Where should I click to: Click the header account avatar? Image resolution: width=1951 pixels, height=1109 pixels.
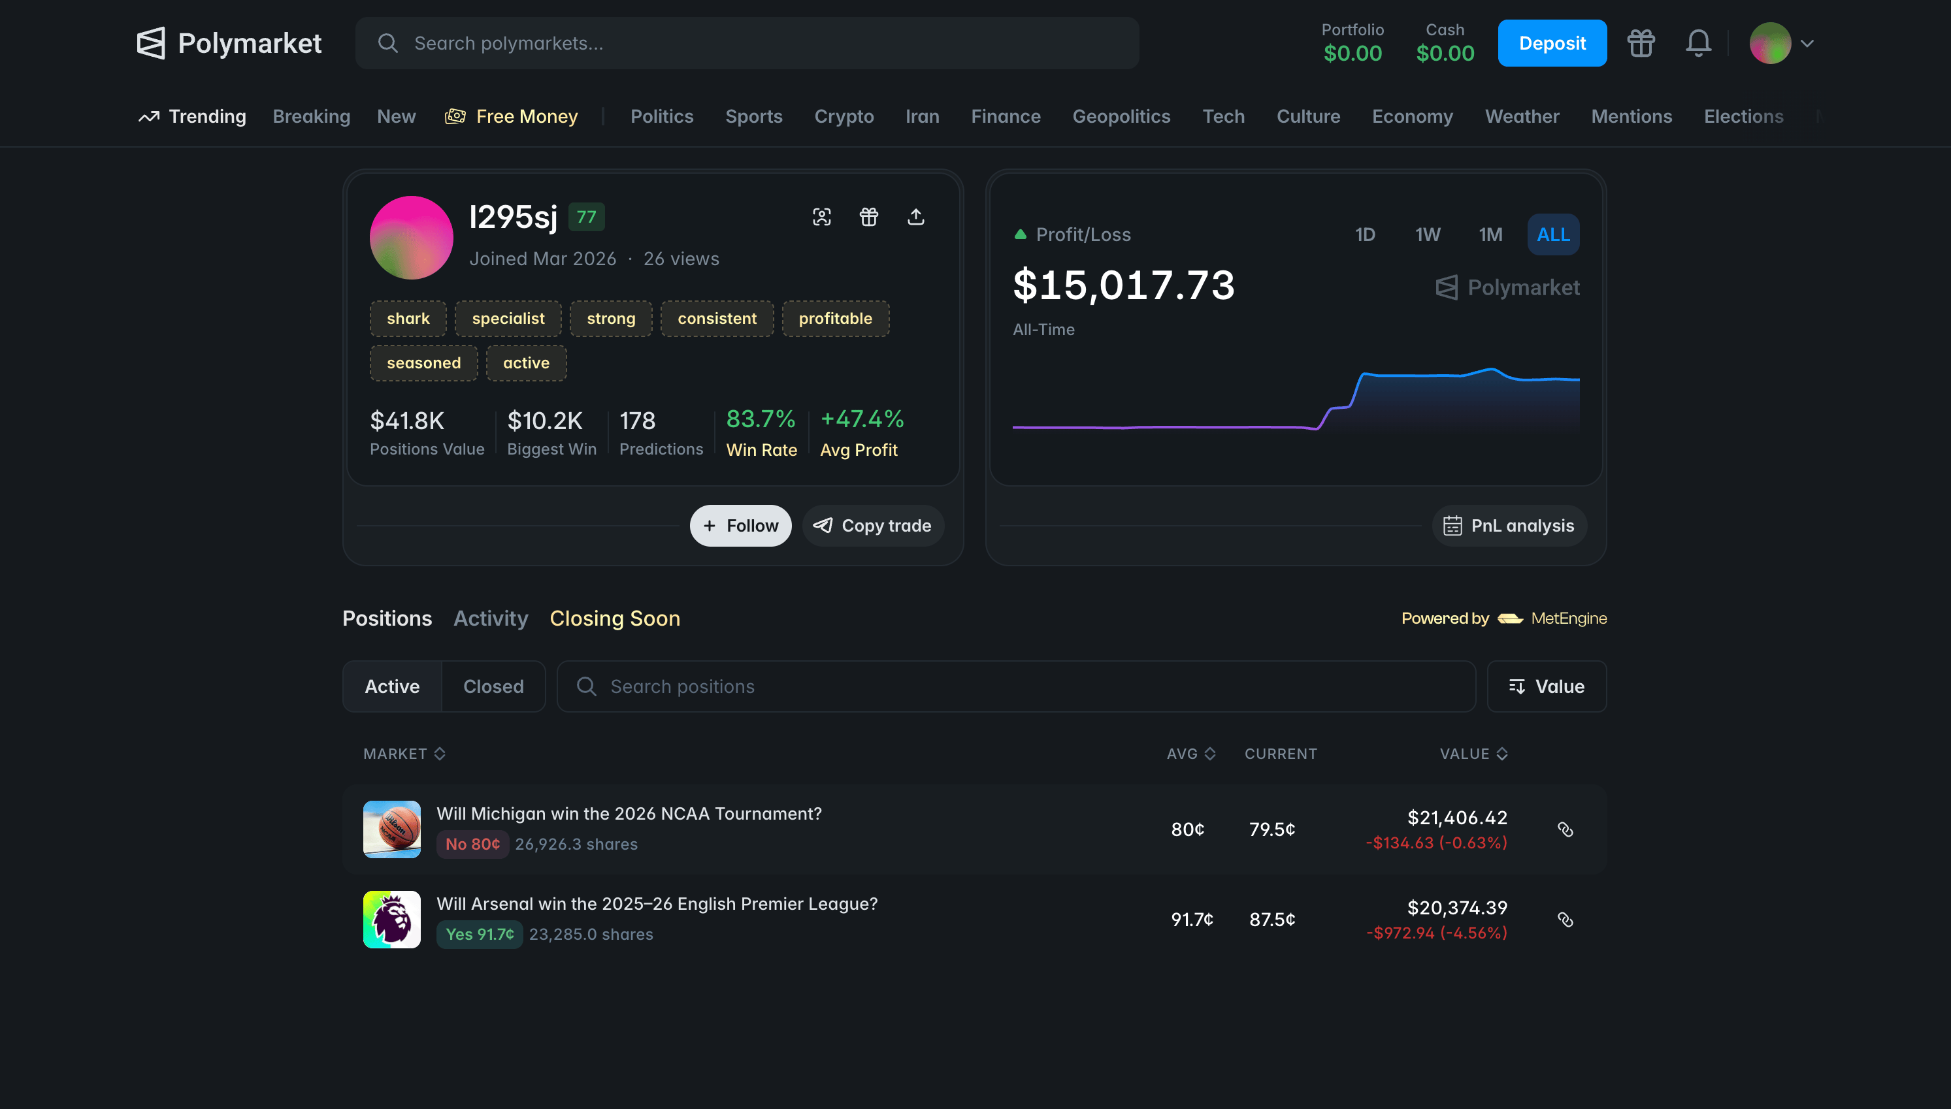point(1770,43)
